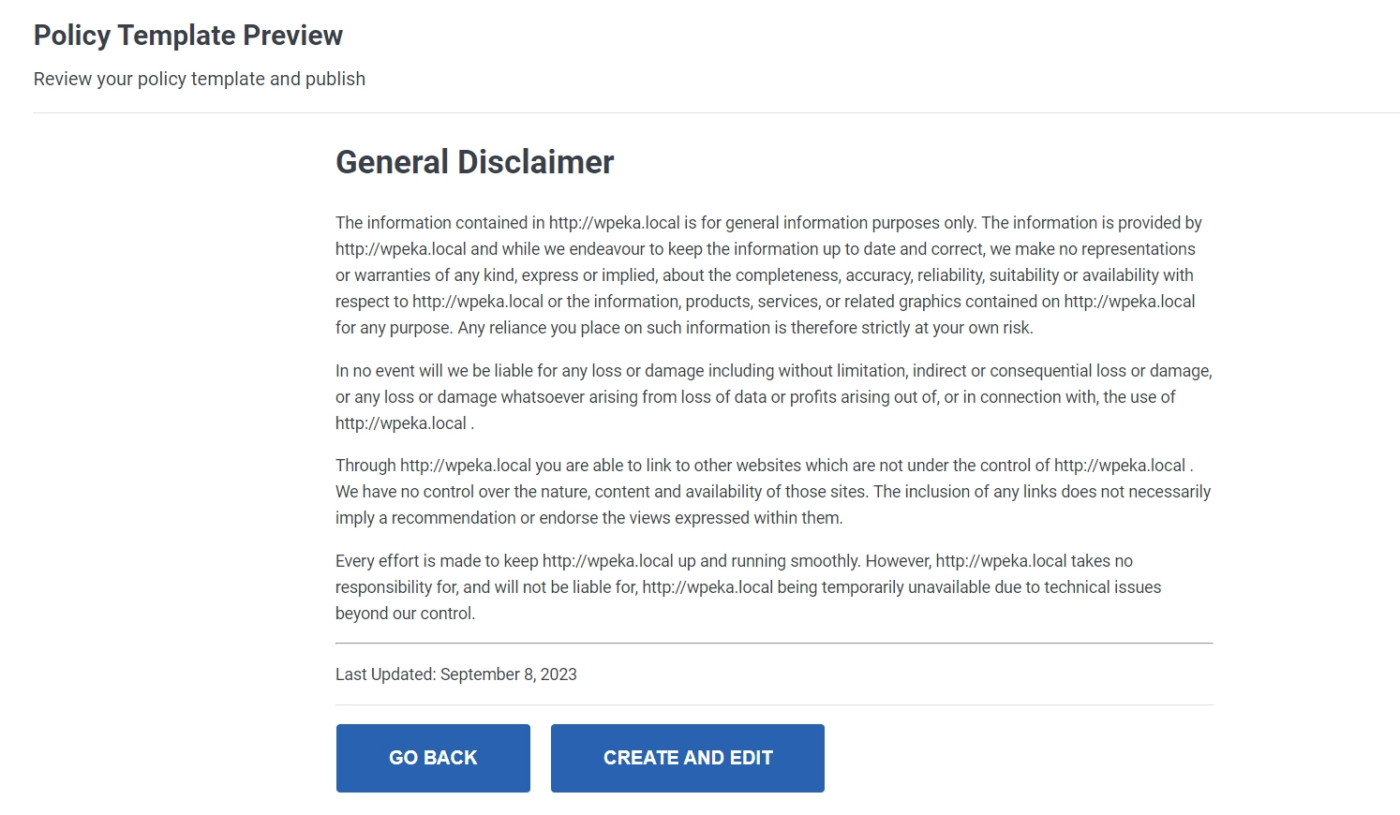This screenshot has width=1400, height=815.
Task: Click between GO BACK and CREATE AND EDIT
Action: 541,758
